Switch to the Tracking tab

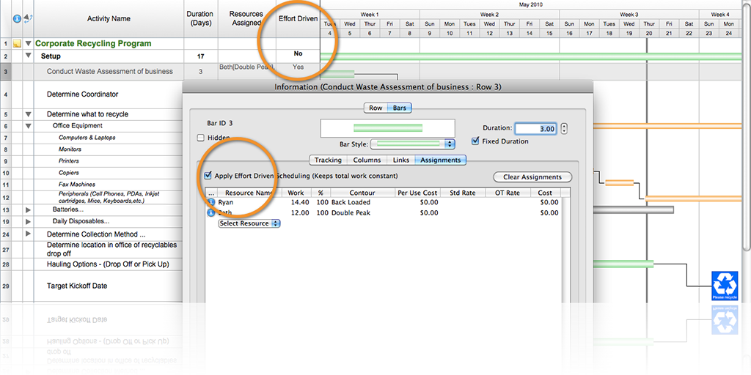[x=328, y=160]
